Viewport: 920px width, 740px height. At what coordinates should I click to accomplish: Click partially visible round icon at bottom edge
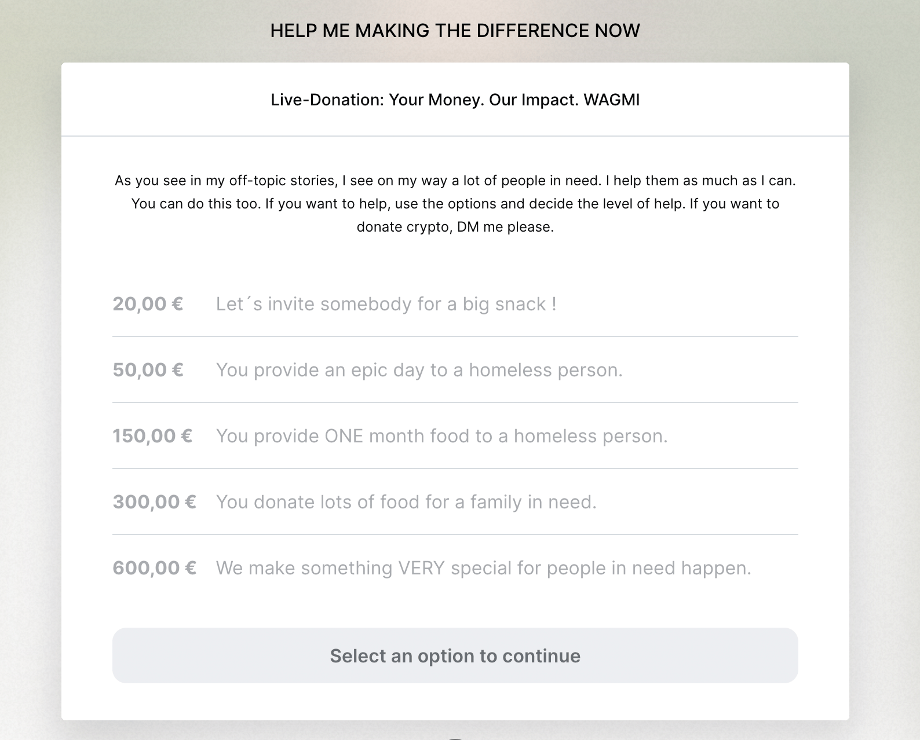tap(455, 738)
